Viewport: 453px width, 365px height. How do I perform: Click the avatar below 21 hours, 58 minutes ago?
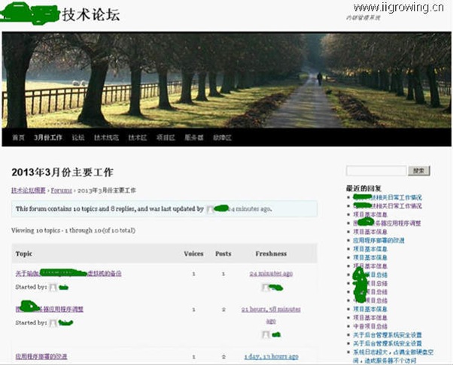tap(266, 335)
